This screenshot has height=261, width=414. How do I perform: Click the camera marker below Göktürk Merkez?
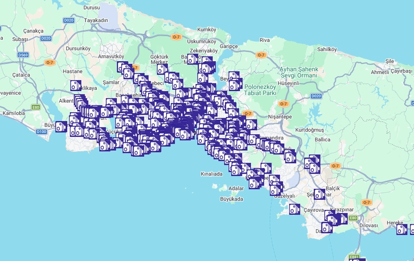pyautogui.click(x=162, y=70)
